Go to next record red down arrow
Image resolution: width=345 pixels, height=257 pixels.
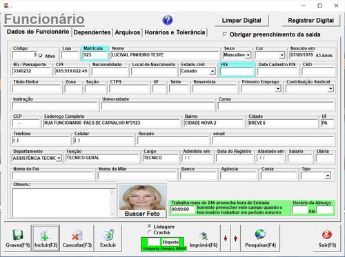[226, 238]
